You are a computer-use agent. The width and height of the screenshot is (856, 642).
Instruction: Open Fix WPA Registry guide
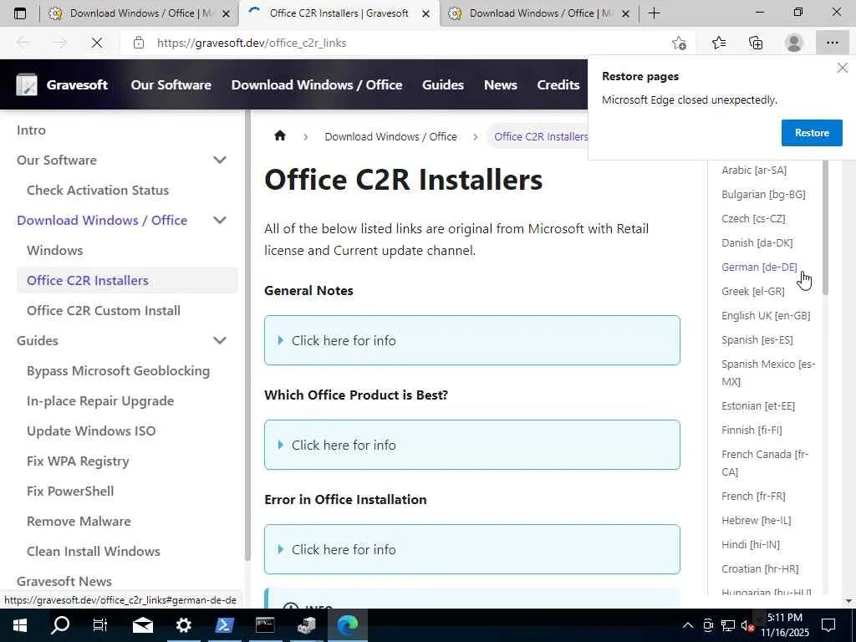tap(78, 461)
